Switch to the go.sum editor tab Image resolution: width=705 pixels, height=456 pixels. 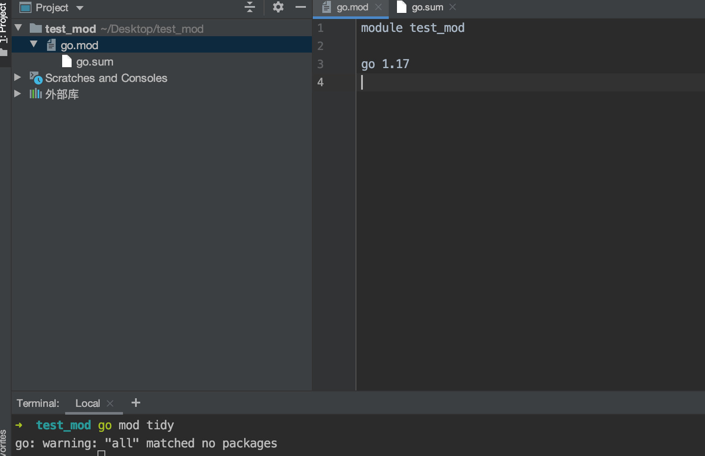click(x=428, y=7)
